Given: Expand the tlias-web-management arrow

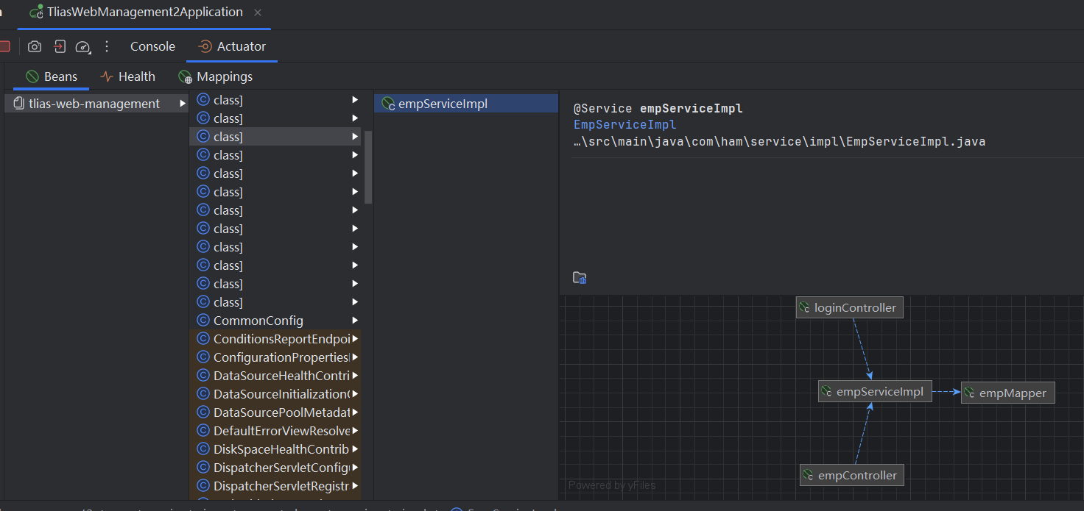Looking at the screenshot, I should pyautogui.click(x=182, y=104).
